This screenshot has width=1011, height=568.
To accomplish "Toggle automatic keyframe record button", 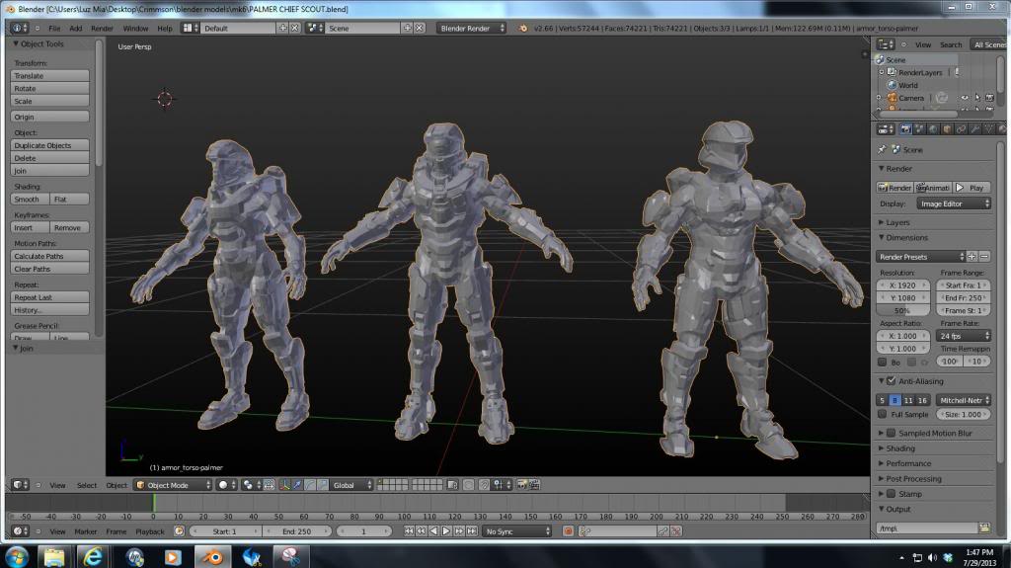I will [568, 531].
